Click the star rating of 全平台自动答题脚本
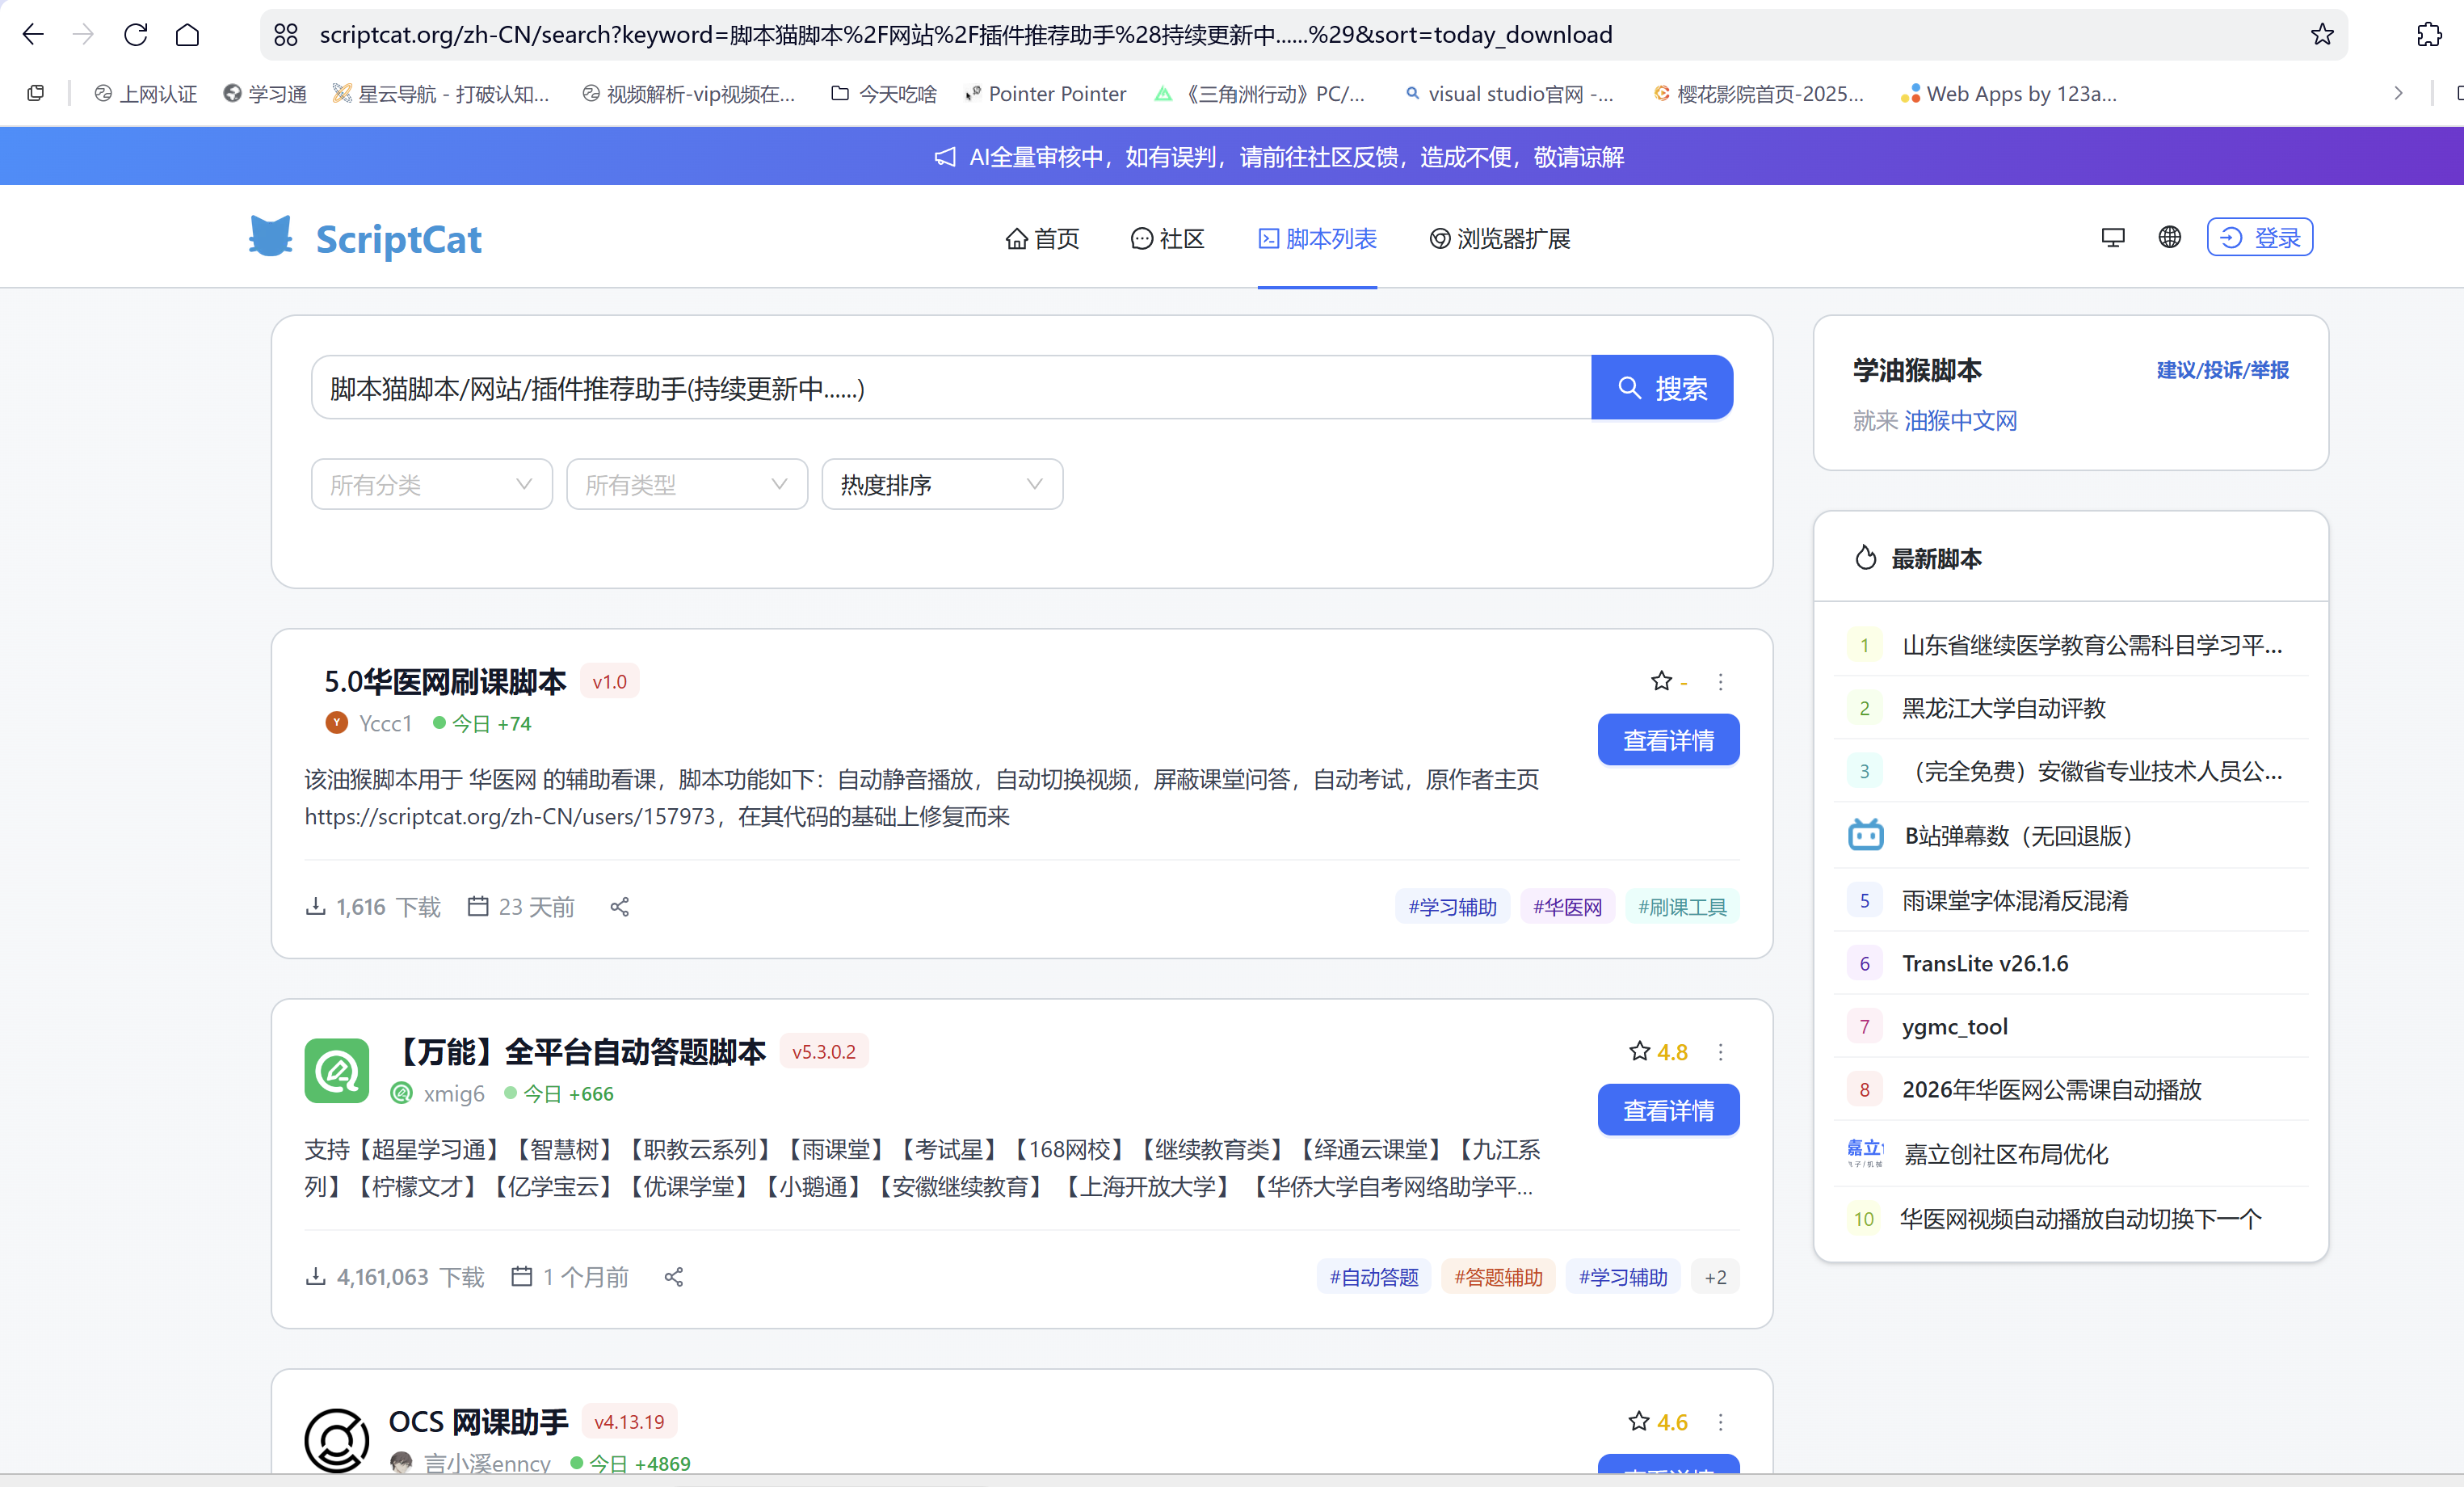This screenshot has height=1487, width=2464. [x=1659, y=1051]
